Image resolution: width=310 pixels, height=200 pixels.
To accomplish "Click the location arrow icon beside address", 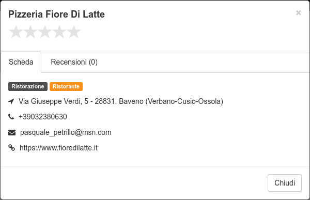I will (11, 101).
